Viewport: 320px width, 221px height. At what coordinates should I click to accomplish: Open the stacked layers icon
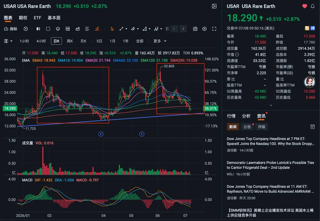[58, 29]
